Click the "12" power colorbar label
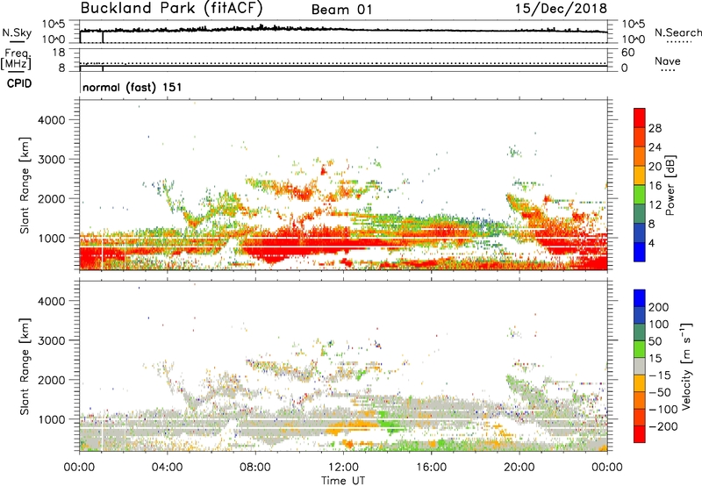Image resolution: width=702 pixels, height=486 pixels. (x=655, y=205)
